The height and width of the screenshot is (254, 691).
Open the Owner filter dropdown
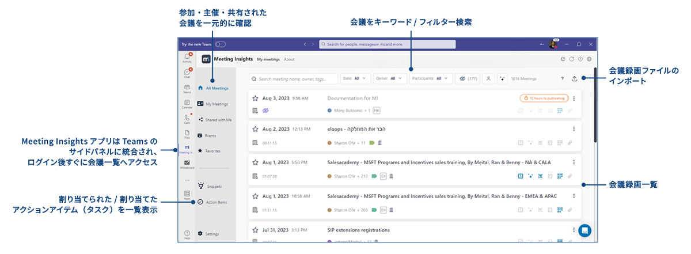point(390,78)
